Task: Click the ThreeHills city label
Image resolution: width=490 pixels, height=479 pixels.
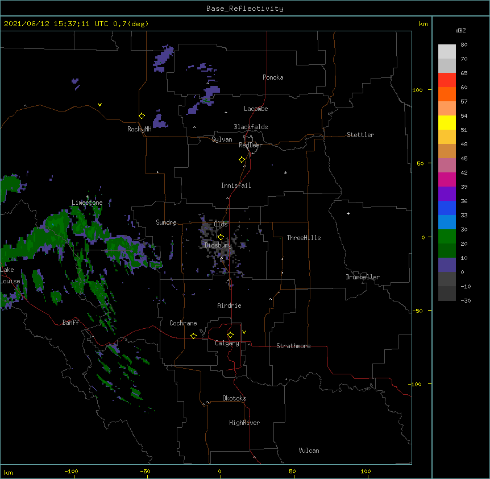Action: click(304, 238)
